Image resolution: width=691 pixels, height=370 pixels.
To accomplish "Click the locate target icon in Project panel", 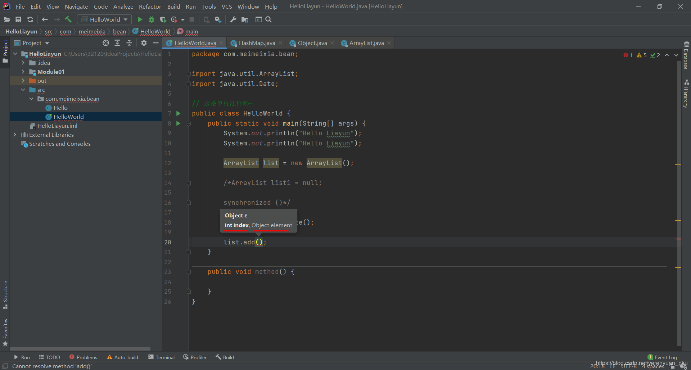I will [x=105, y=43].
